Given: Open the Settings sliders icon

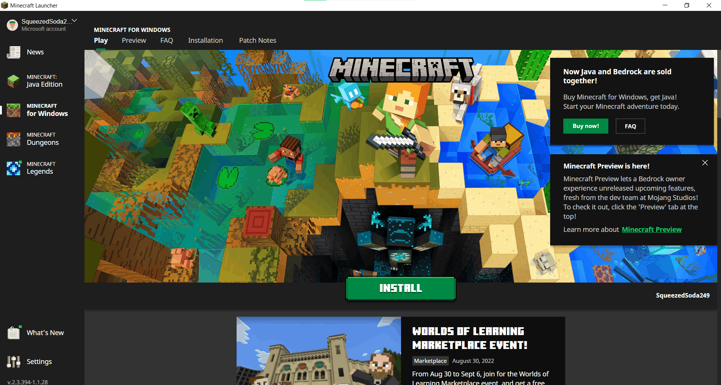Looking at the screenshot, I should tap(14, 361).
